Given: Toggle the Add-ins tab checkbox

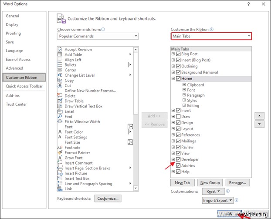Looking at the screenshot, I should click(x=178, y=165).
